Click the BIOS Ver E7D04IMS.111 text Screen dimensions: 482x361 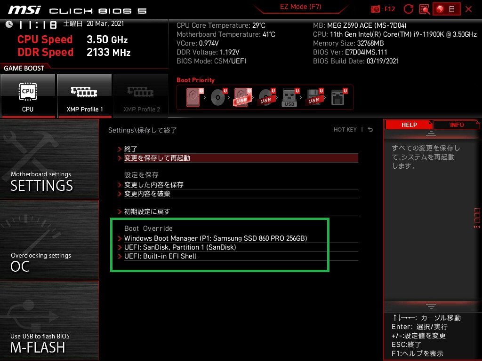click(350, 52)
